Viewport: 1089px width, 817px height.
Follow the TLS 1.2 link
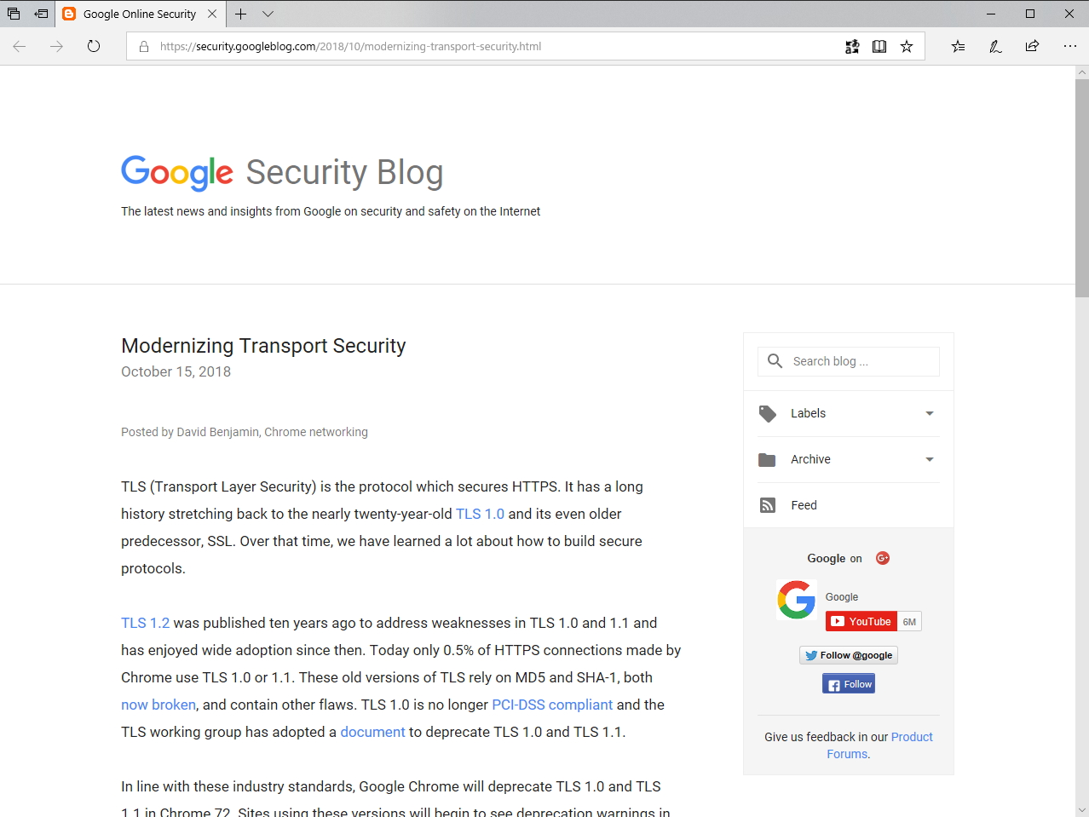[145, 623]
